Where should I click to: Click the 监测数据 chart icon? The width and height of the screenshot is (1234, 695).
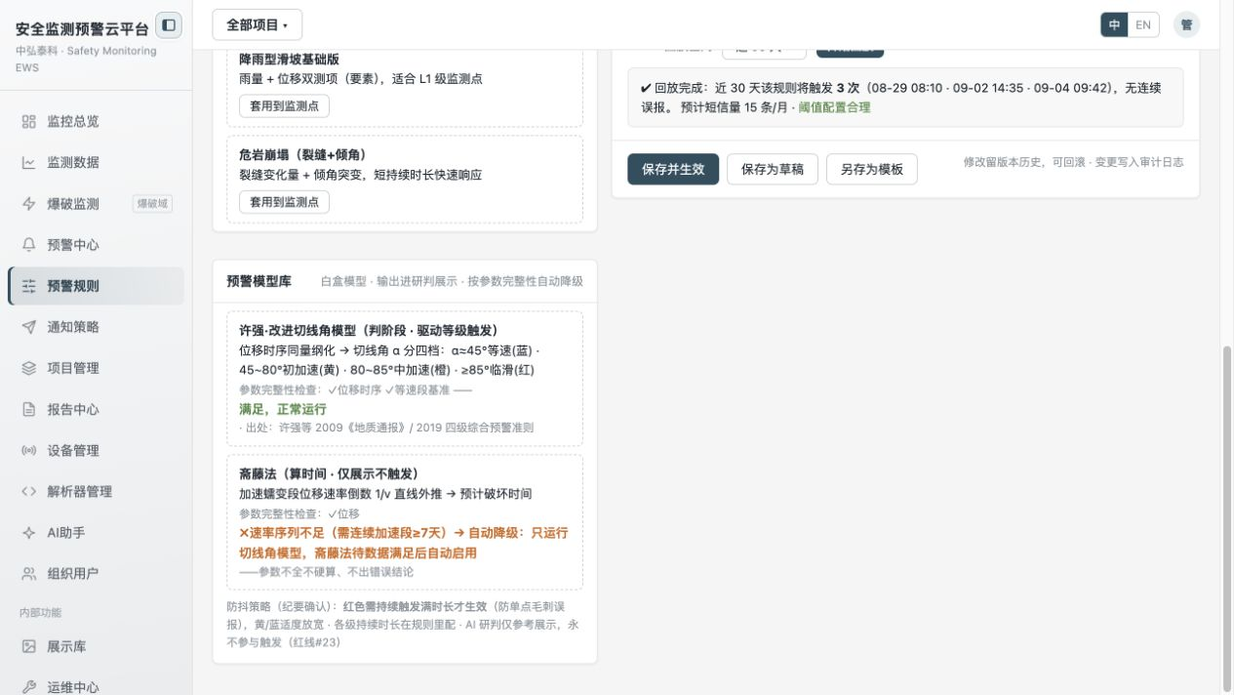click(x=29, y=163)
